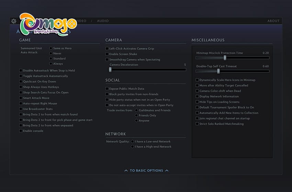Enable Block party invites from non-friends
The height and width of the screenshot is (192, 292).
[107, 94]
